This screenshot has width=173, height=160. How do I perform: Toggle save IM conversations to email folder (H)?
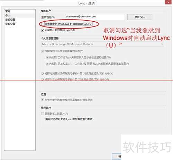[43, 74]
